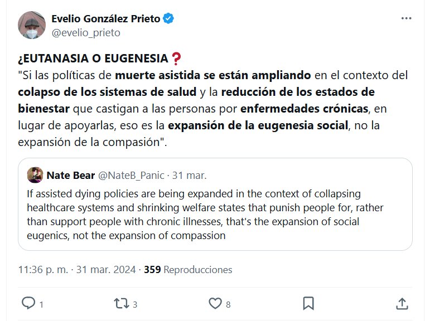The image size is (425, 321).
Task: Open the share tweet icon
Action: 402,303
